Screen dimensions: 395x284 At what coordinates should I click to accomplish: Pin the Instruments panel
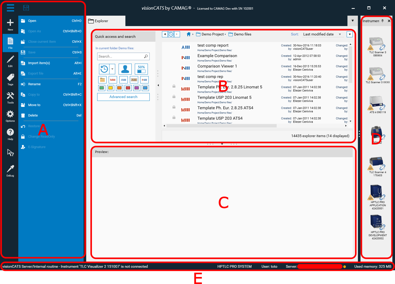pos(382,21)
